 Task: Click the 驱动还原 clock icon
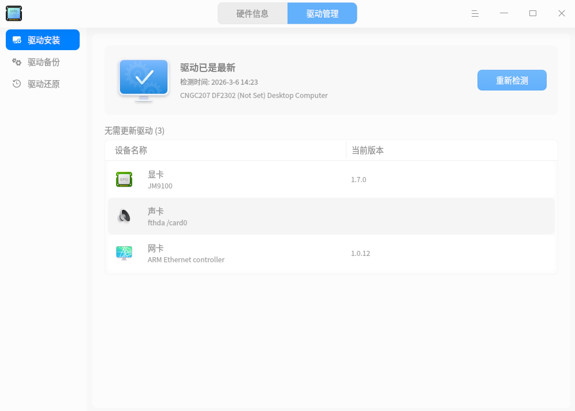coord(17,84)
